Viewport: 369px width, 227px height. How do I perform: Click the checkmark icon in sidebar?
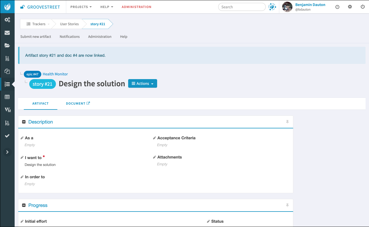(x=7, y=136)
